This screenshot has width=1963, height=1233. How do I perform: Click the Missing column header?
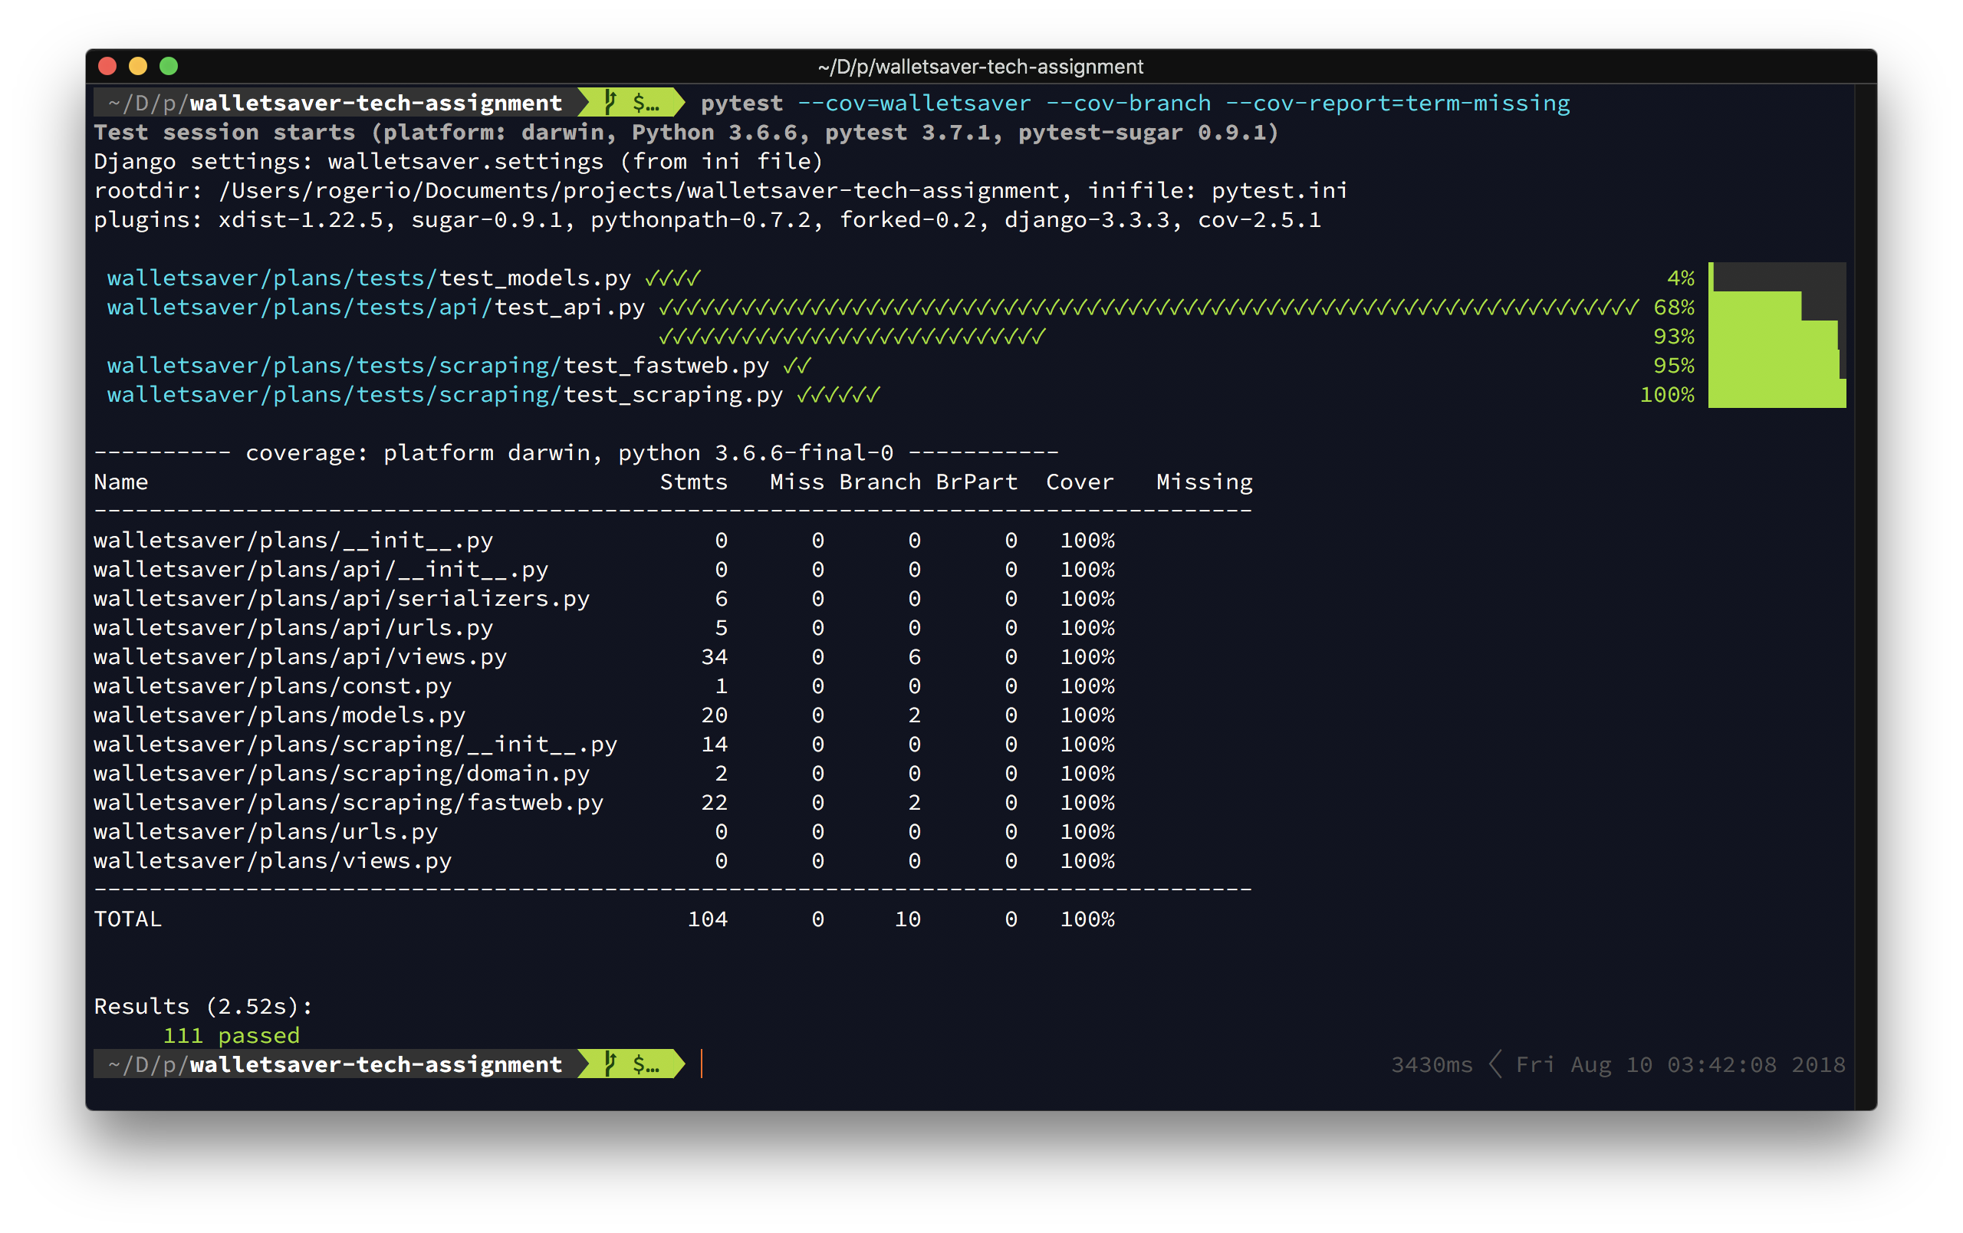click(x=1203, y=482)
